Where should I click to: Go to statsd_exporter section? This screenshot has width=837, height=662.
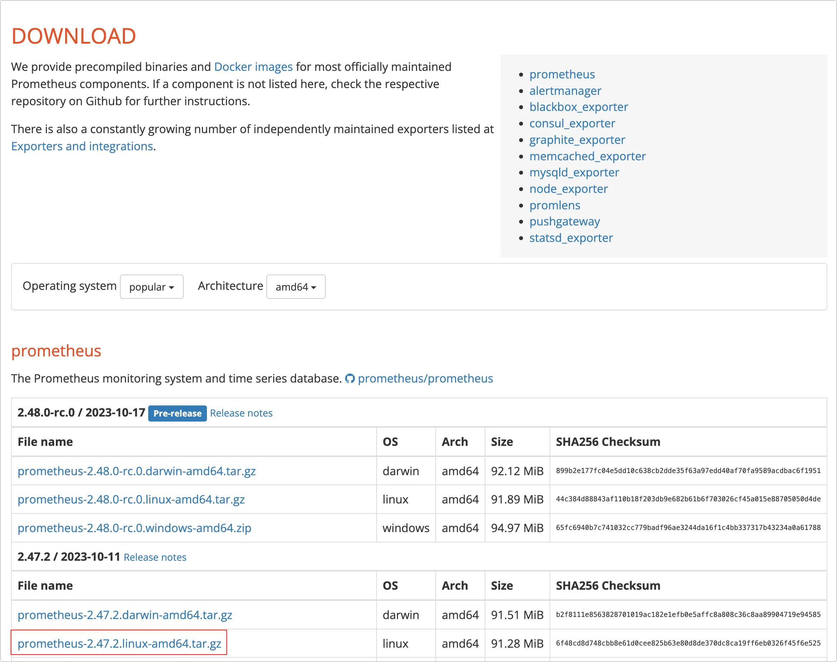(x=571, y=238)
